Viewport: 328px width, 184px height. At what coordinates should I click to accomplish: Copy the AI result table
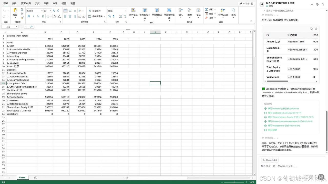pyautogui.click(x=311, y=28)
